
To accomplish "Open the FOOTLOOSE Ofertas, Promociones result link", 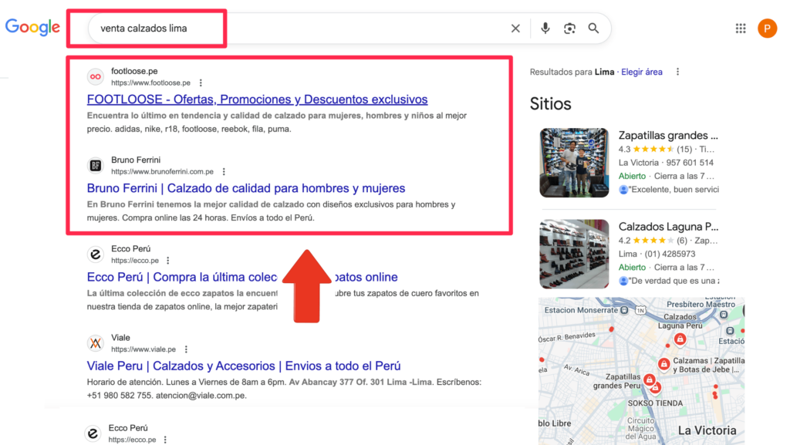I will [257, 99].
